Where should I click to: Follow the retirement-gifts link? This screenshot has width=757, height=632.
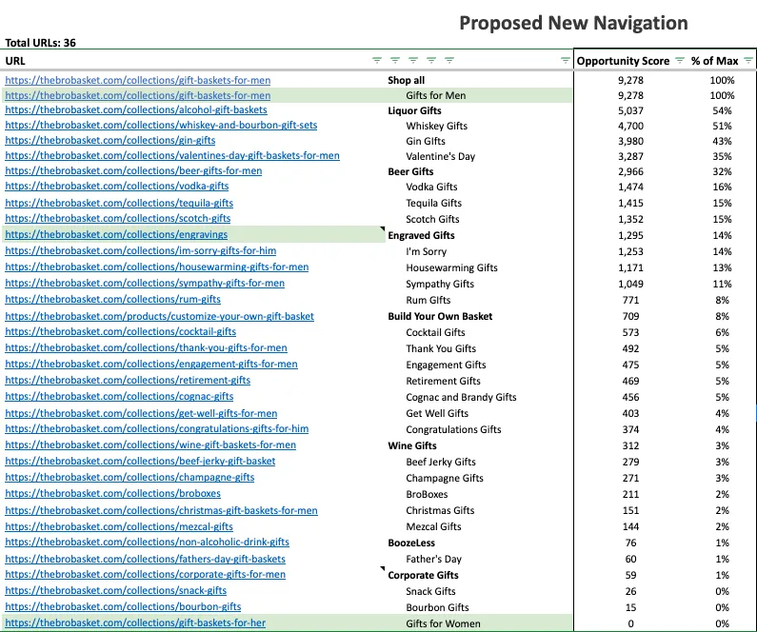pyautogui.click(x=128, y=380)
